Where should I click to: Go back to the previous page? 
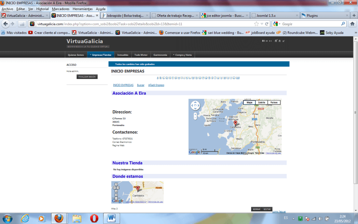click(6, 24)
